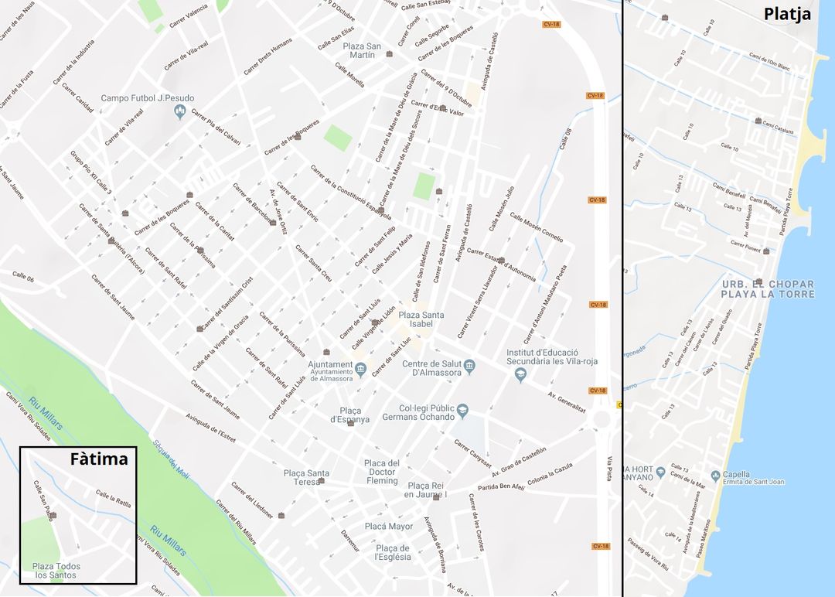Click the Platja inset title
The height and width of the screenshot is (597, 835).
[787, 15]
